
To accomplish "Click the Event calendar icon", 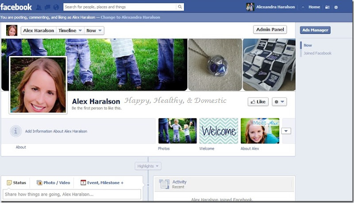I will 83,183.
